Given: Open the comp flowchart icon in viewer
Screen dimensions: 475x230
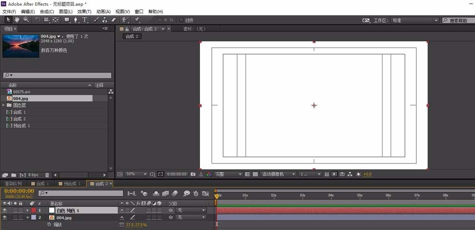Looking at the screenshot, I should (x=350, y=174).
